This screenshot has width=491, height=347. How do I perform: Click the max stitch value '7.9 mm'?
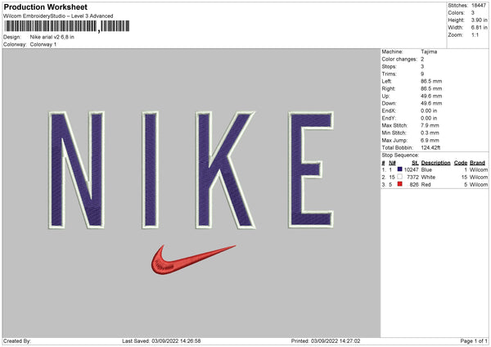[x=430, y=125]
